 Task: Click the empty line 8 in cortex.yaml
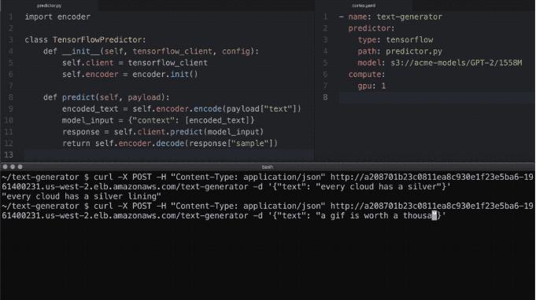click(x=435, y=98)
